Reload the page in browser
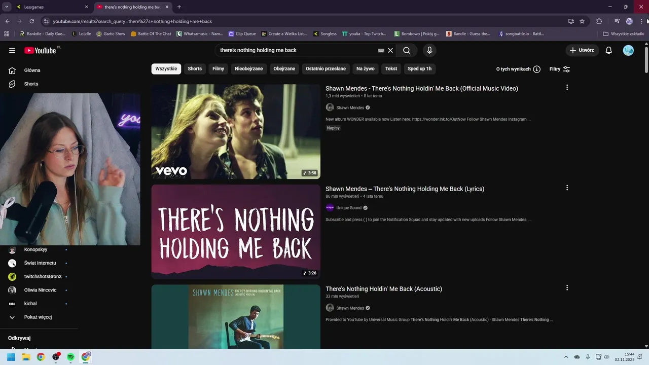This screenshot has width=649, height=365. point(31,21)
